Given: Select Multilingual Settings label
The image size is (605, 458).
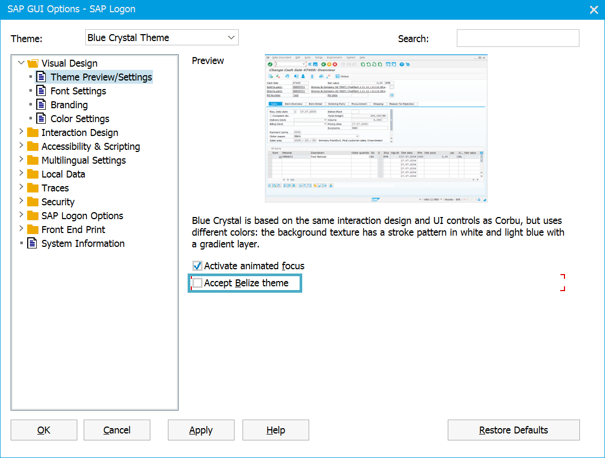Looking at the screenshot, I should click(x=84, y=160).
